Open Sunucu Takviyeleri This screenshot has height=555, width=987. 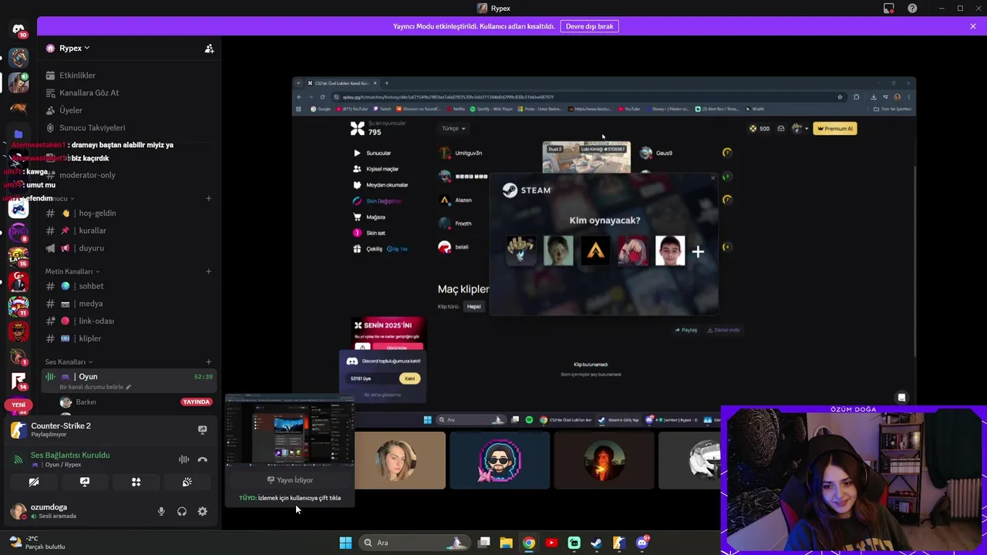(92, 128)
